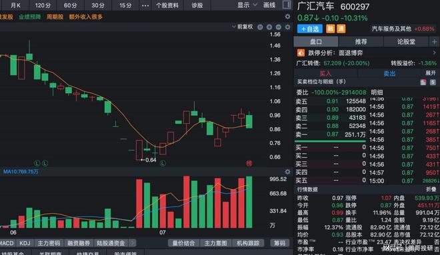Switch to the 论股堂 tab
Screen dimensions: 440x255
pyautogui.click(x=406, y=42)
